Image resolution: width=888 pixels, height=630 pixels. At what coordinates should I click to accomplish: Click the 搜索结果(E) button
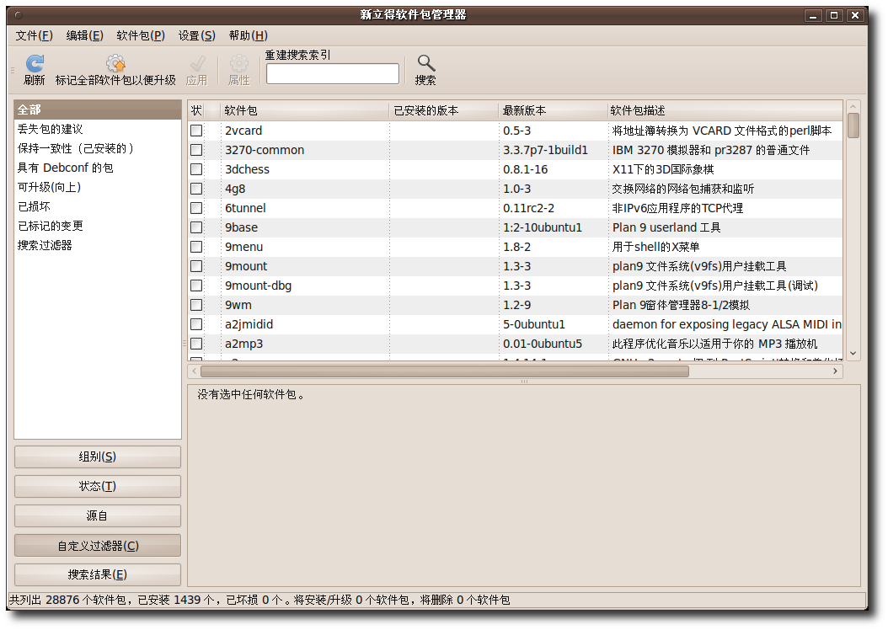click(x=98, y=574)
